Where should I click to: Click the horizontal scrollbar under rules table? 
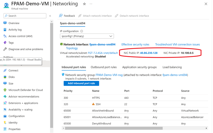[113, 128]
